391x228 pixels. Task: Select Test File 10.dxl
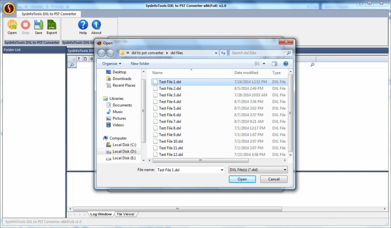(x=220, y=141)
